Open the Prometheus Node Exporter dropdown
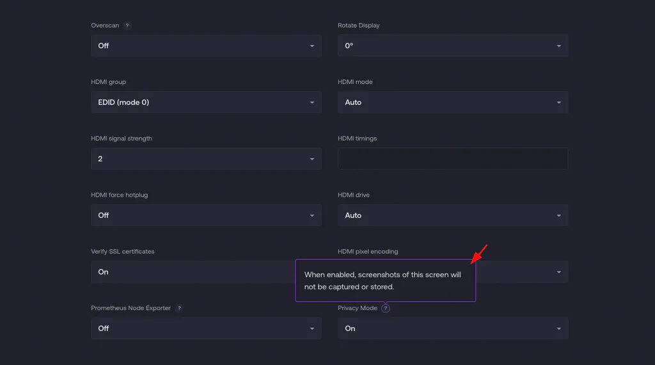This screenshot has height=365, width=655. point(206,328)
